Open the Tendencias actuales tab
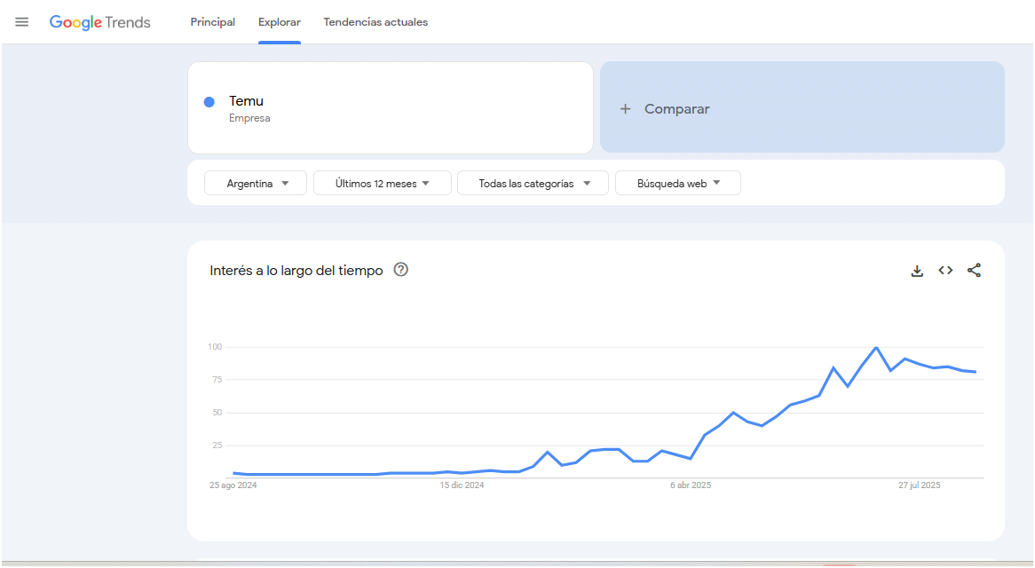 pyautogui.click(x=375, y=22)
